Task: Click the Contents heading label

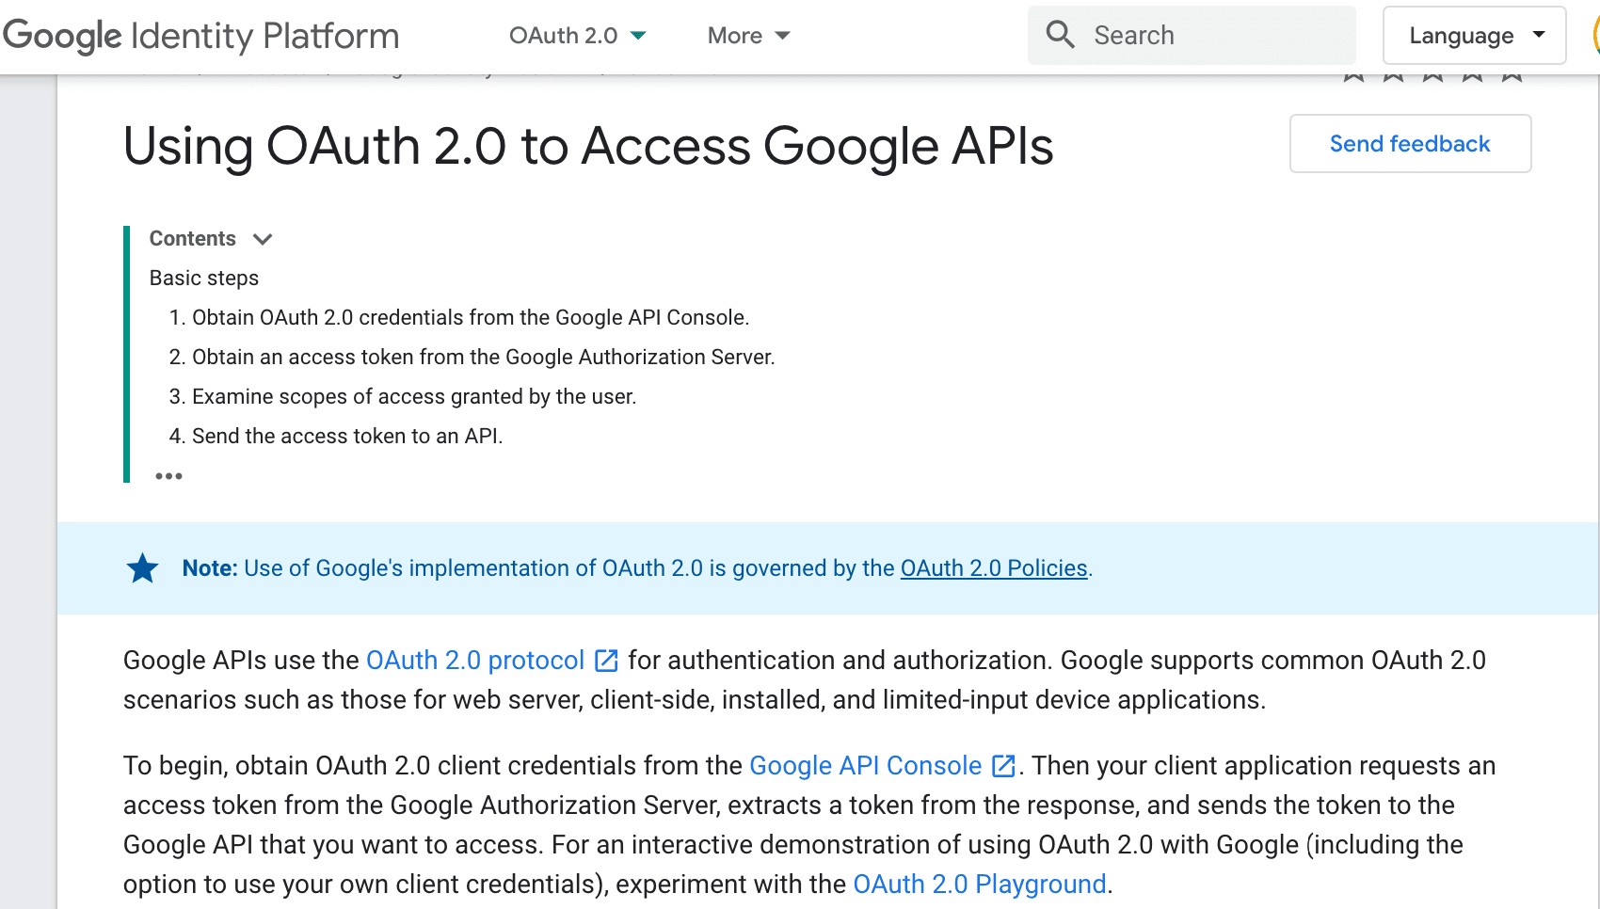Action: point(192,239)
